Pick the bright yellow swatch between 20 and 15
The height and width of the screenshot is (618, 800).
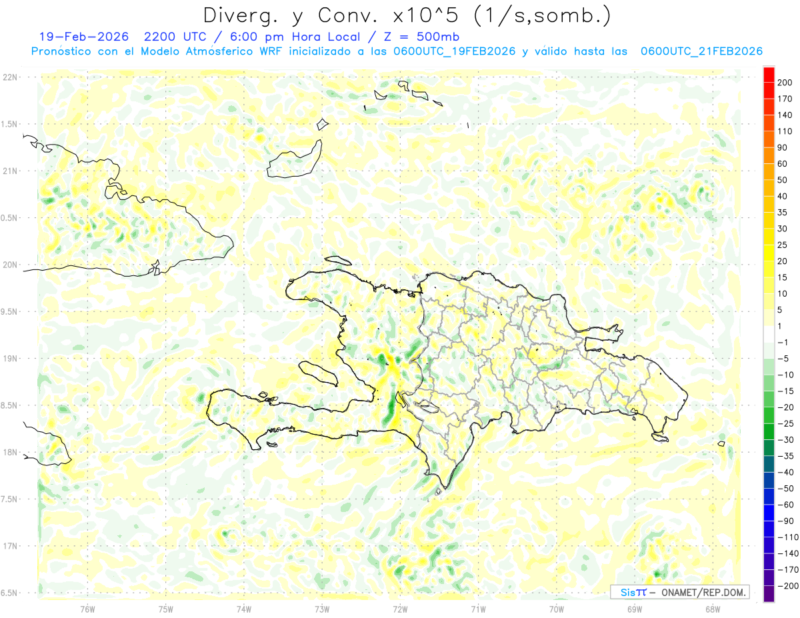coord(769,269)
